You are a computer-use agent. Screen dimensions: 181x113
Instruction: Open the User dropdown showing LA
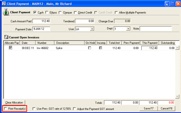click(92, 29)
